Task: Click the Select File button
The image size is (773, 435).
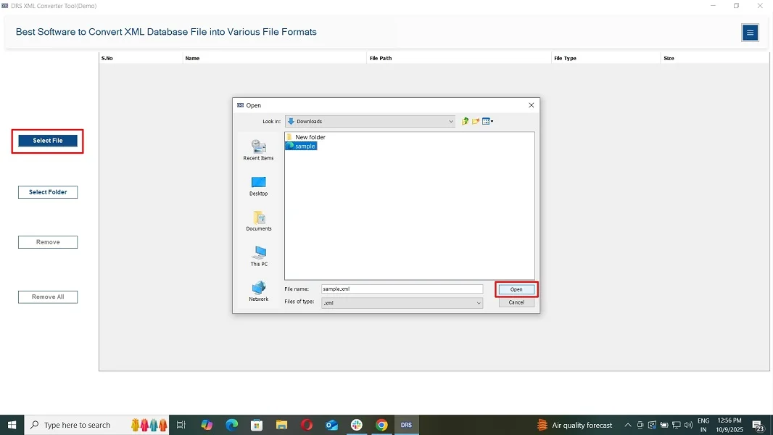Action: [x=48, y=141]
